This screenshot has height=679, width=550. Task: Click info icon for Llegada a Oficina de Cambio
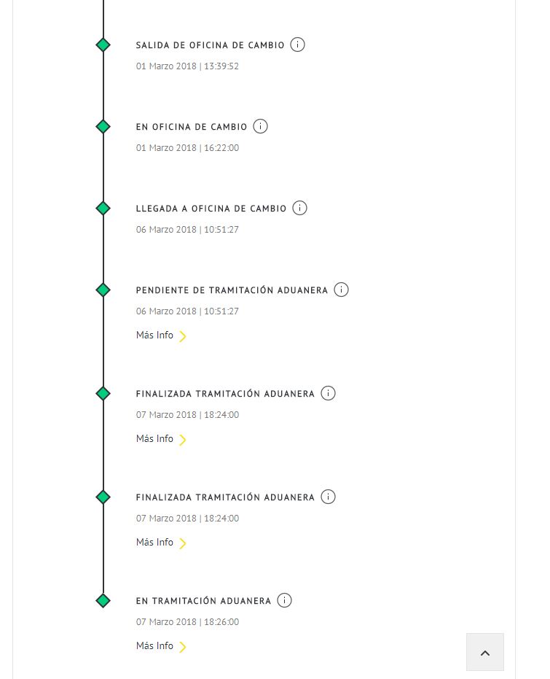tap(299, 208)
